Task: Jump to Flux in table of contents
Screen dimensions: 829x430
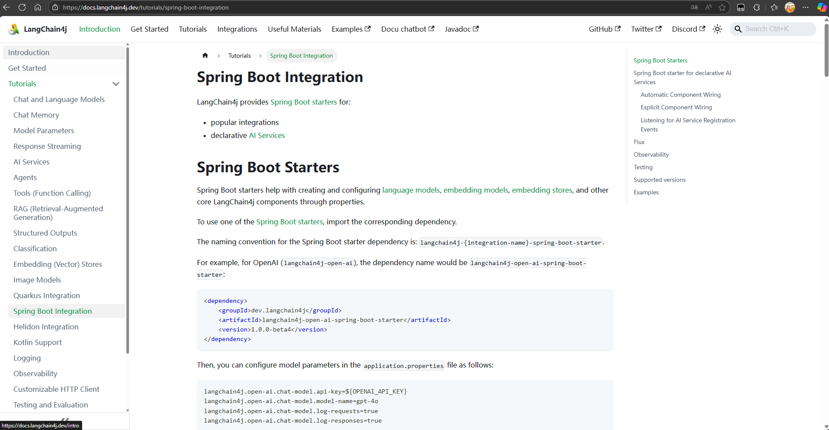Action: pyautogui.click(x=639, y=142)
